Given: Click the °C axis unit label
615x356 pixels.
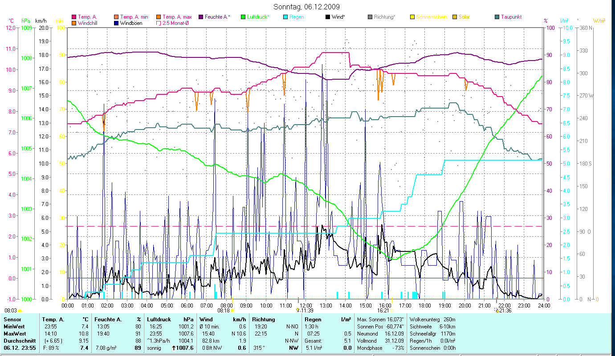Looking at the screenshot, I should (x=12, y=21).
